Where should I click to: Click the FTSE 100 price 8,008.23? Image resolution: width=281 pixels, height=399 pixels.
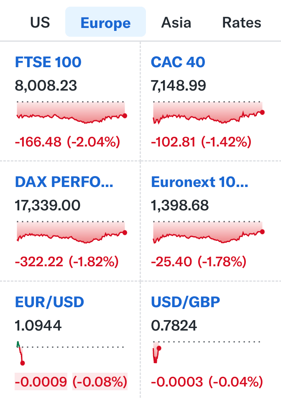(46, 86)
